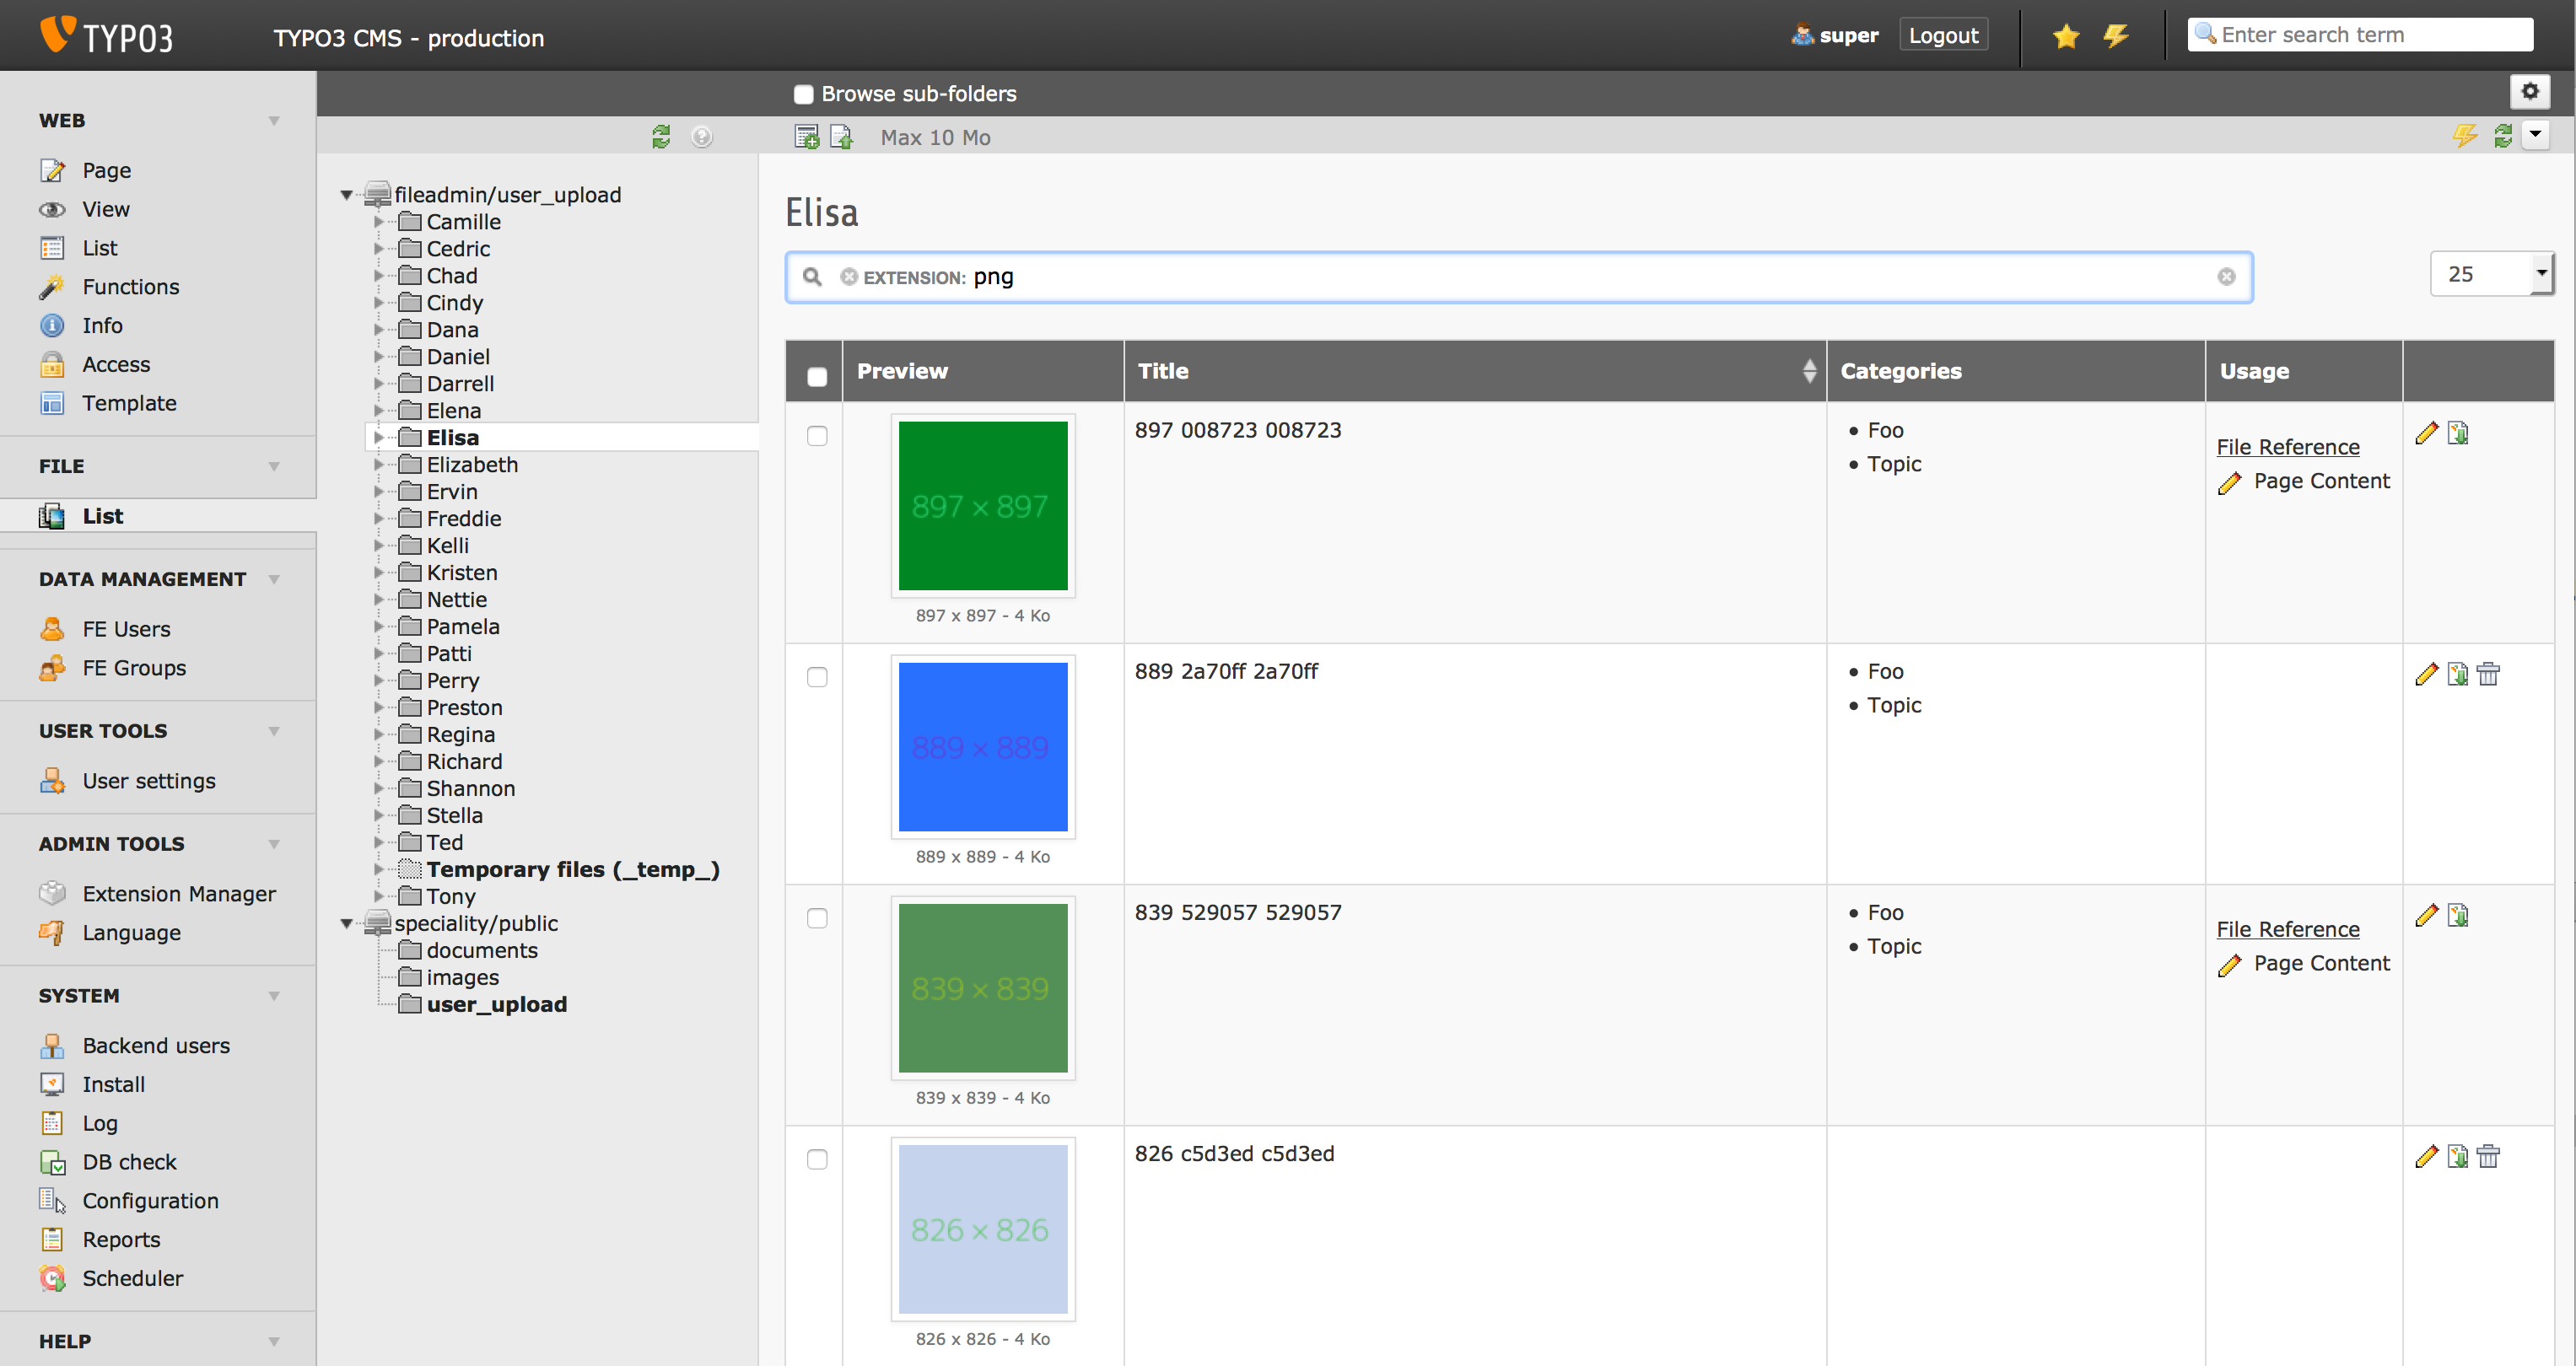This screenshot has width=2576, height=1366.
Task: Open the 25 items-per-page dropdown
Action: [2490, 274]
